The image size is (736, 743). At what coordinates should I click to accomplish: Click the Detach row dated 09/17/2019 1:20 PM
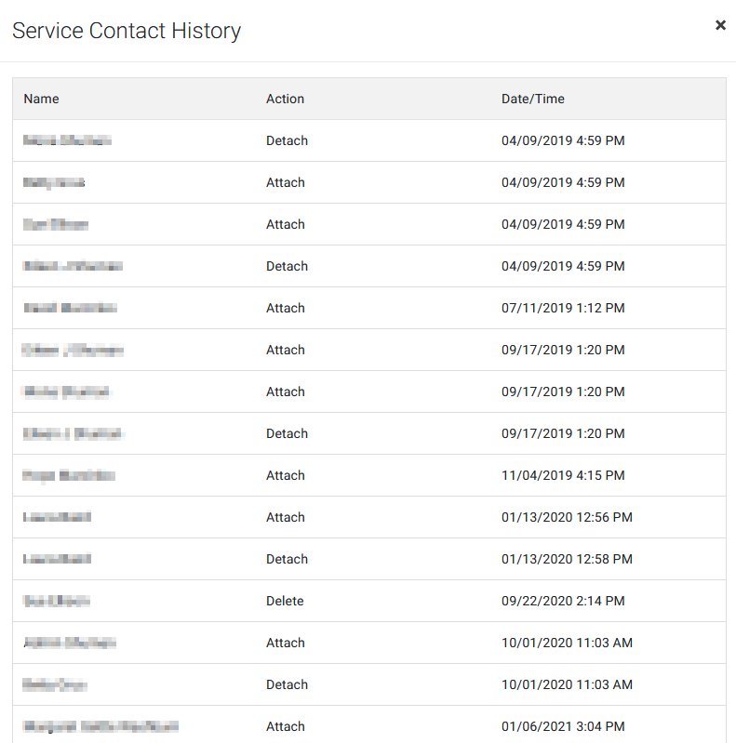pyautogui.click(x=369, y=433)
